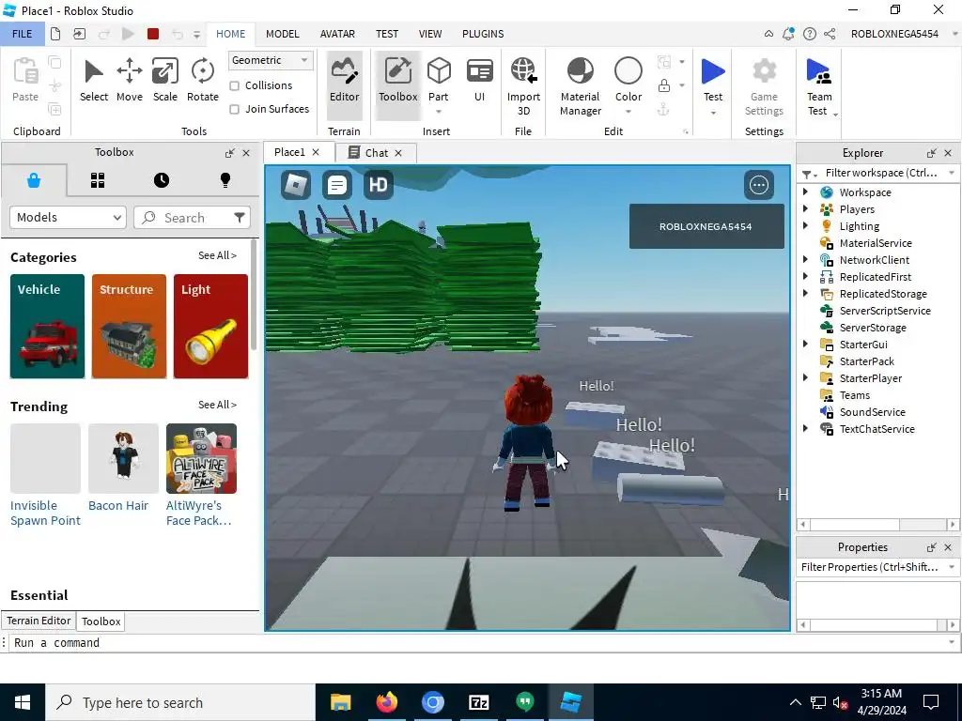The height and width of the screenshot is (721, 962).
Task: Insert a Part
Action: [438, 84]
